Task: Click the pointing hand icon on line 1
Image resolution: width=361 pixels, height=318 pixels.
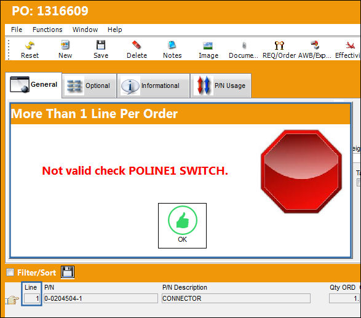Action: pyautogui.click(x=12, y=300)
